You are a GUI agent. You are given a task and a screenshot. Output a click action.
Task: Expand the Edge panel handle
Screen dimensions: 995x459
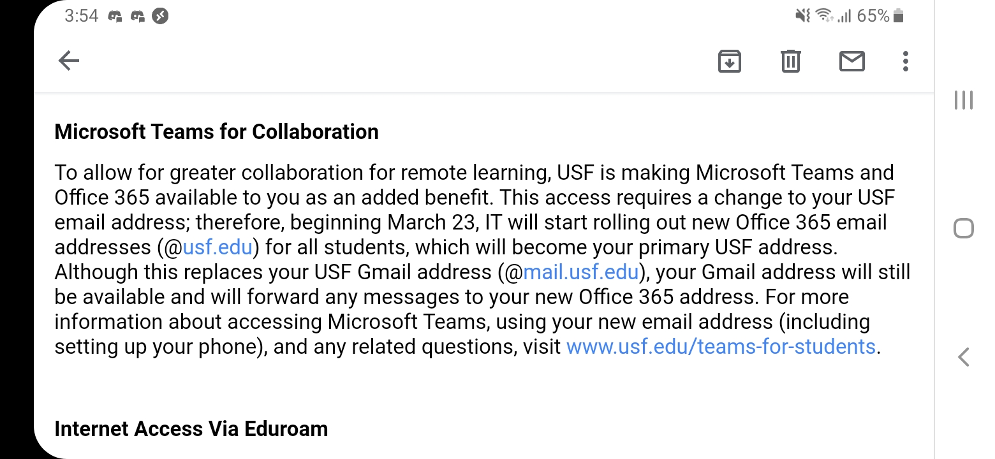pos(963,100)
